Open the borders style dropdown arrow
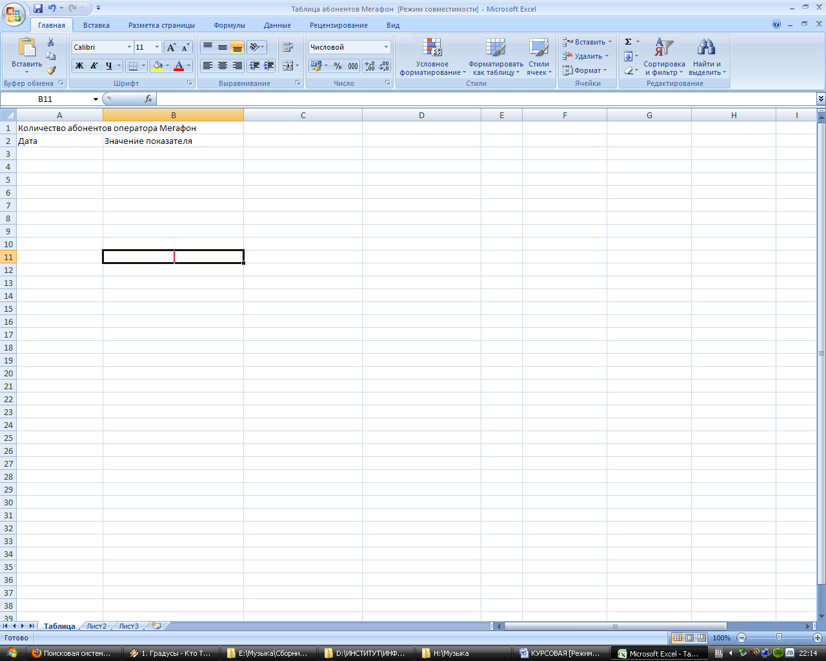Image resolution: width=826 pixels, height=661 pixels. pyautogui.click(x=143, y=66)
